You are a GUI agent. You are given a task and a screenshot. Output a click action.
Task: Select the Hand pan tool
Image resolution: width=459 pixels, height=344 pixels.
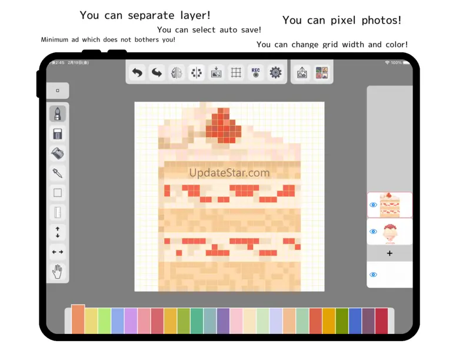(x=58, y=272)
